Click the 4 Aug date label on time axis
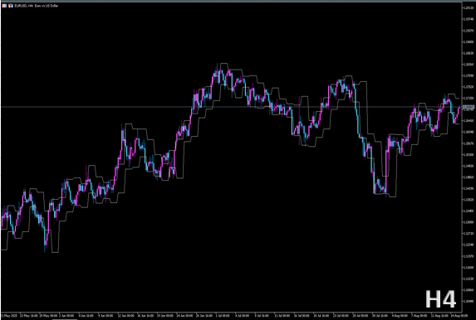This screenshot has height=320, width=476. (400, 316)
